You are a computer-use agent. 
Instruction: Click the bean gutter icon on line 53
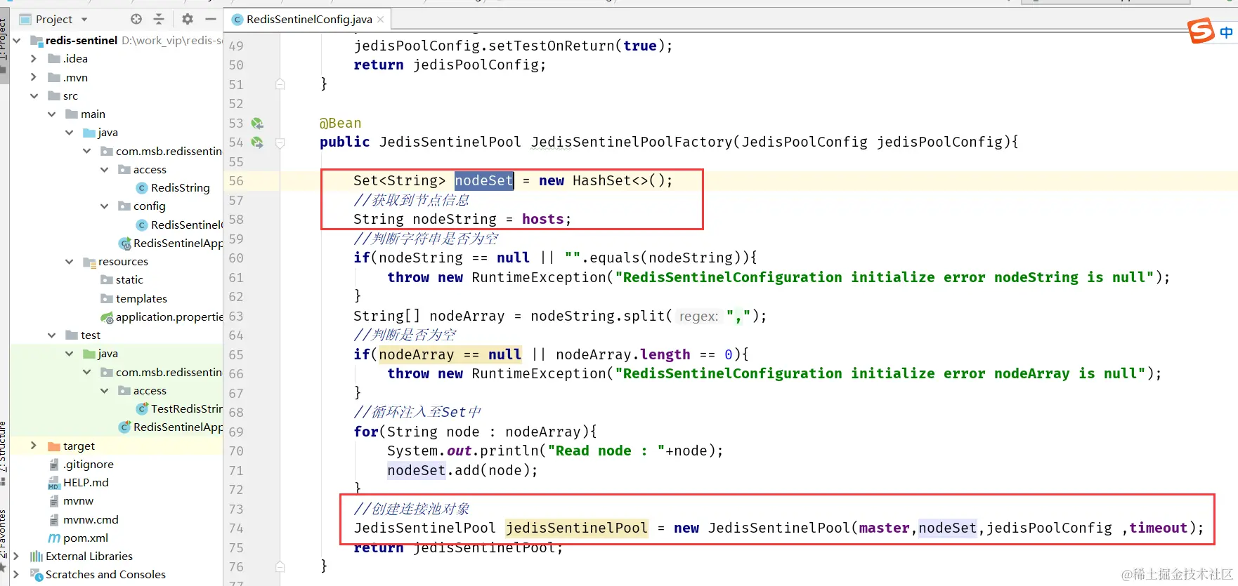pyautogui.click(x=257, y=123)
